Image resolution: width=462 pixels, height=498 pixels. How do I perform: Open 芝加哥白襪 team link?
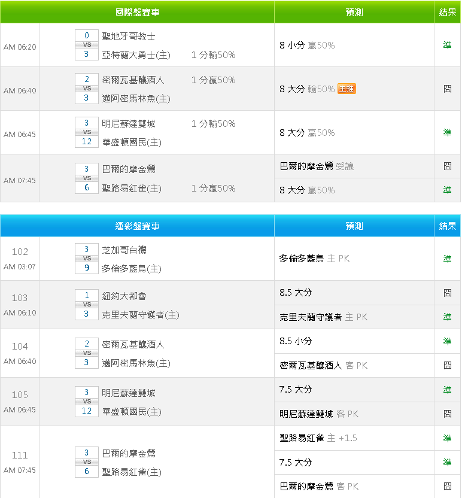coord(124,250)
